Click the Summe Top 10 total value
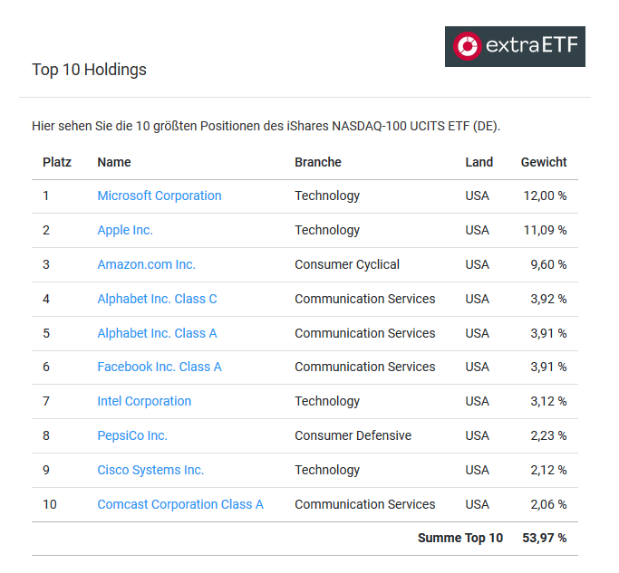This screenshot has height=573, width=619. coord(545,538)
